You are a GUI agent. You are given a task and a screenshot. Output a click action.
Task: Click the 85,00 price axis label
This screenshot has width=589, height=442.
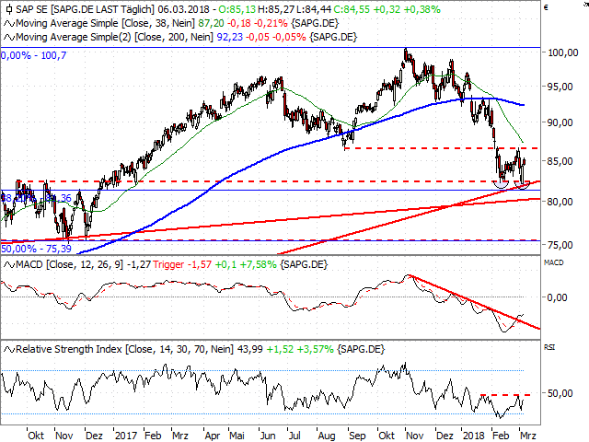[x=560, y=161]
